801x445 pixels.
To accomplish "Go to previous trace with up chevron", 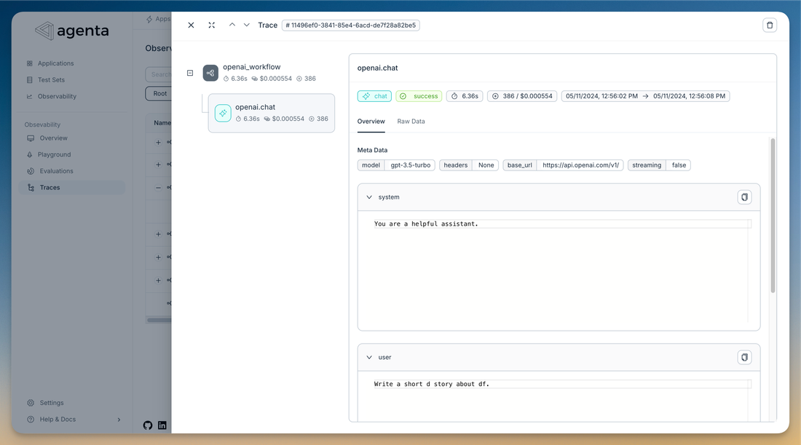I will [x=232, y=25].
